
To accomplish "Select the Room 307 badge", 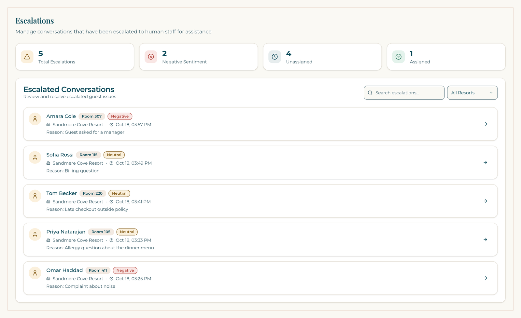I will [92, 116].
